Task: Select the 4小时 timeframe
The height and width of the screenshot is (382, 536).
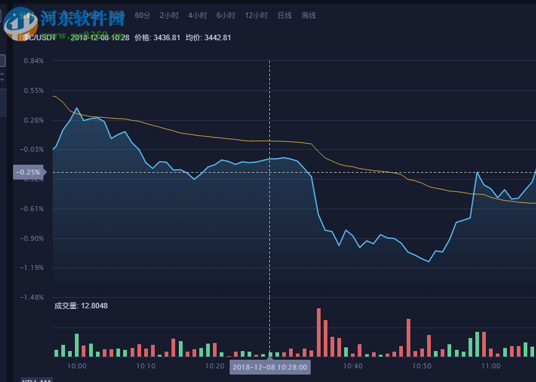Action: pyautogui.click(x=197, y=15)
